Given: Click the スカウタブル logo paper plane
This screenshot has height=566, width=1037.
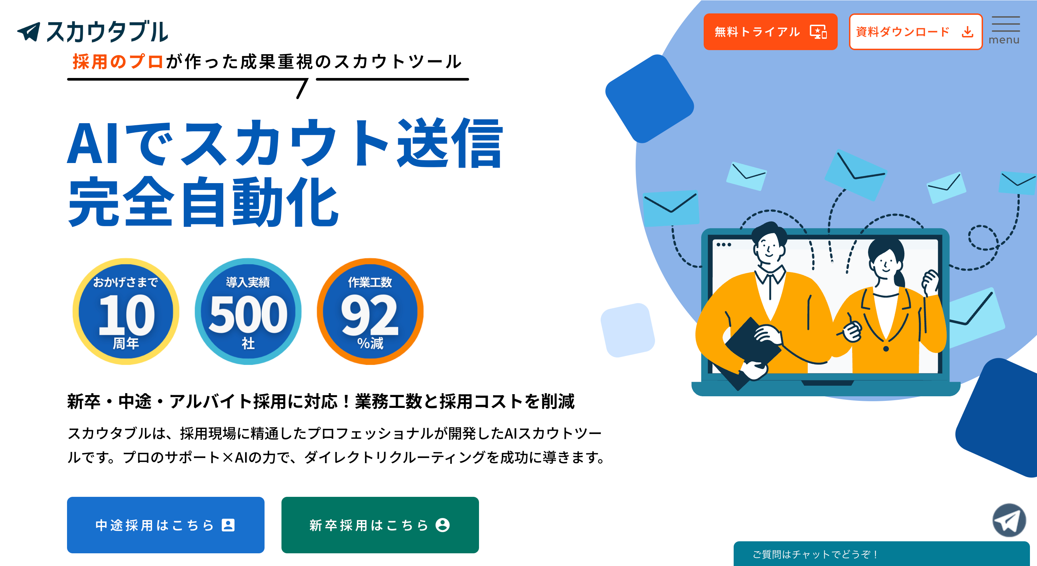Looking at the screenshot, I should tap(29, 31).
